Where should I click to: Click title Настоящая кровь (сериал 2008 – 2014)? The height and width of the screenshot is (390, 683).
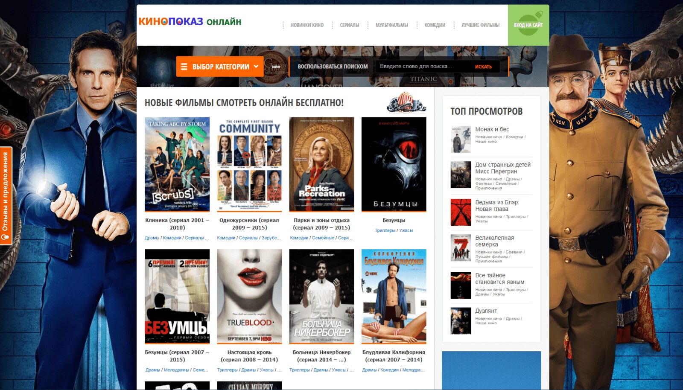pyautogui.click(x=249, y=356)
